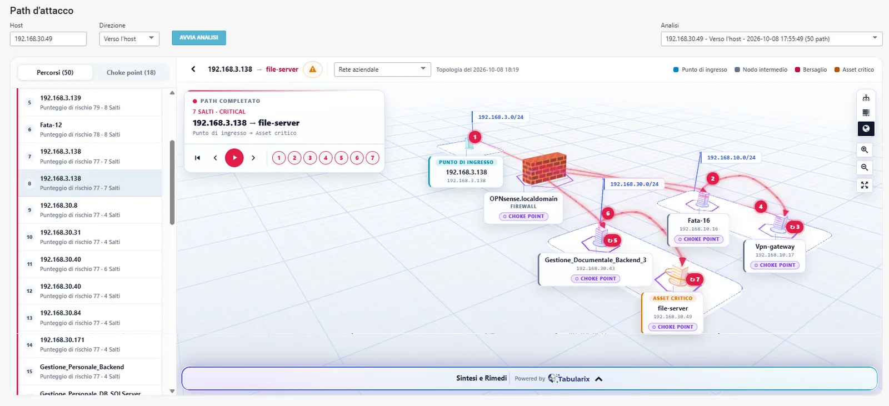Viewport: 889px width, 406px height.
Task: Select hierarchy layout view icon
Action: pyautogui.click(x=866, y=98)
